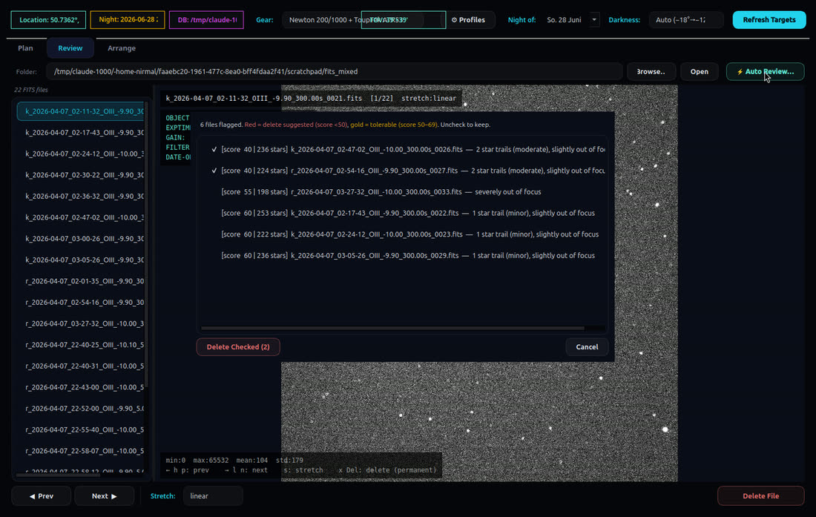
Task: Click the file list horizontal scrollbar
Action: tap(59, 475)
